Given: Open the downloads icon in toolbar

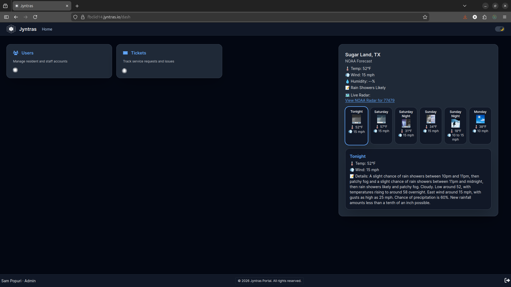Looking at the screenshot, I should click(465, 17).
